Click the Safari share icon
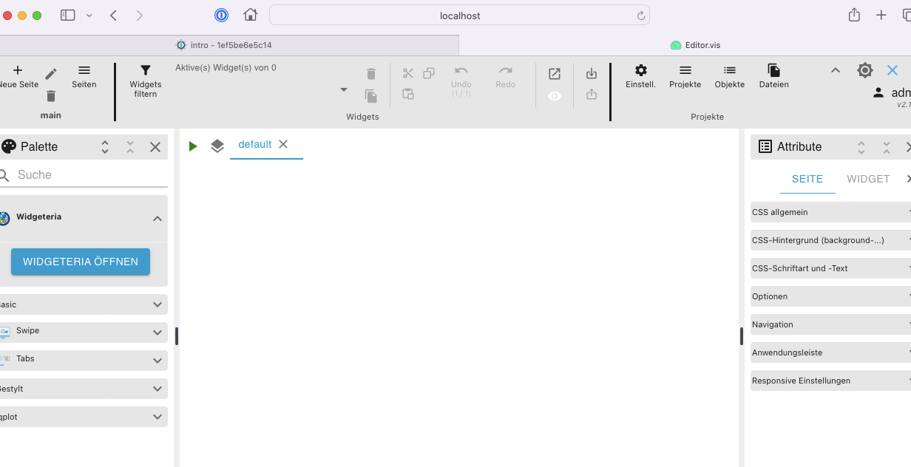911x467 pixels. 854,15
